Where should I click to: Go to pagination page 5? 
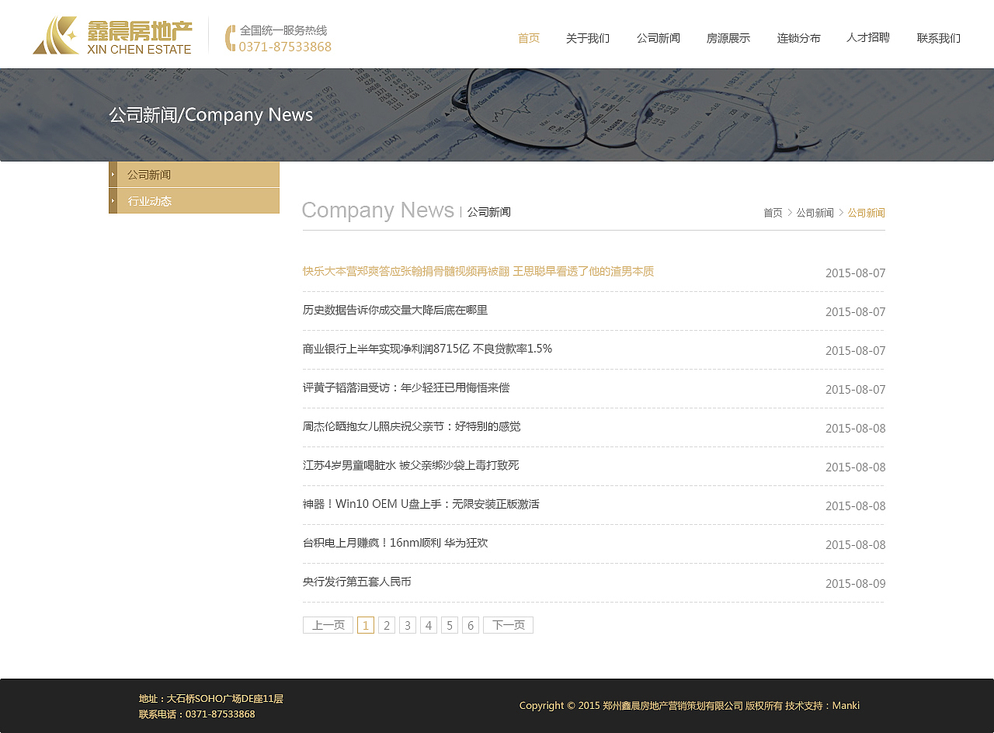450,625
